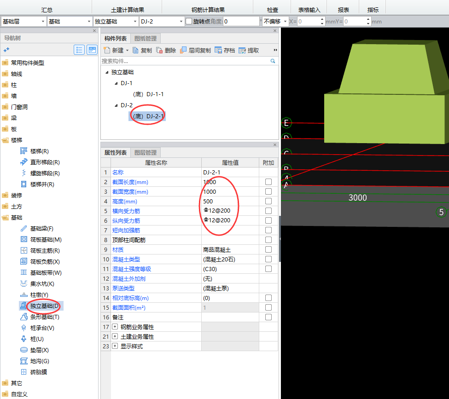Screen dimensions: 449x399
Task: Expand 土建业务属性 property group
Action: pyautogui.click(x=115, y=336)
